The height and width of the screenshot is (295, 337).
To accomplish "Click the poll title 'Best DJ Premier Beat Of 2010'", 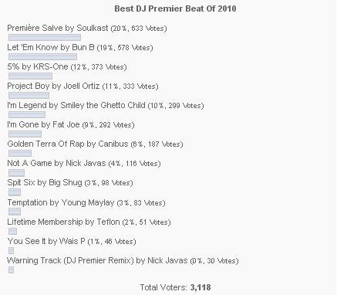I will (175, 8).
